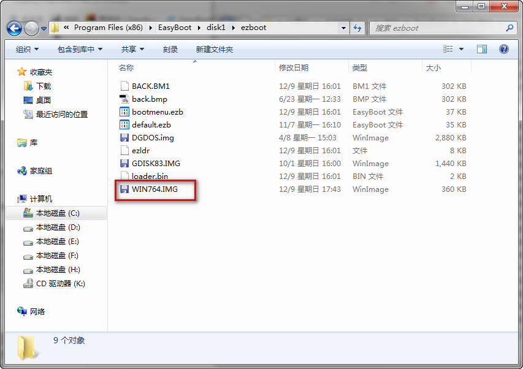Click the Refresh icon in address bar
Viewport: 523px width, 369px height.
(356, 28)
